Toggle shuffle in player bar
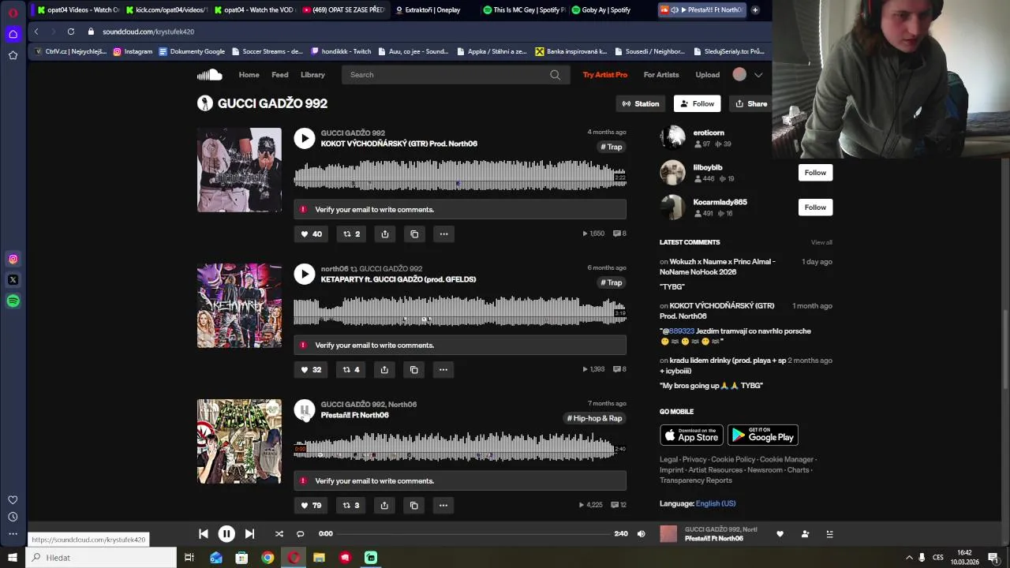The image size is (1010, 568). [x=279, y=534]
